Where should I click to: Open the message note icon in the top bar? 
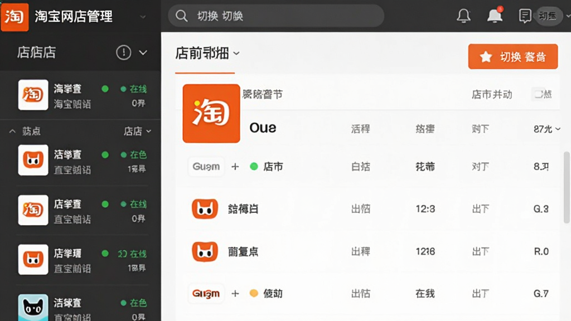[x=525, y=16]
